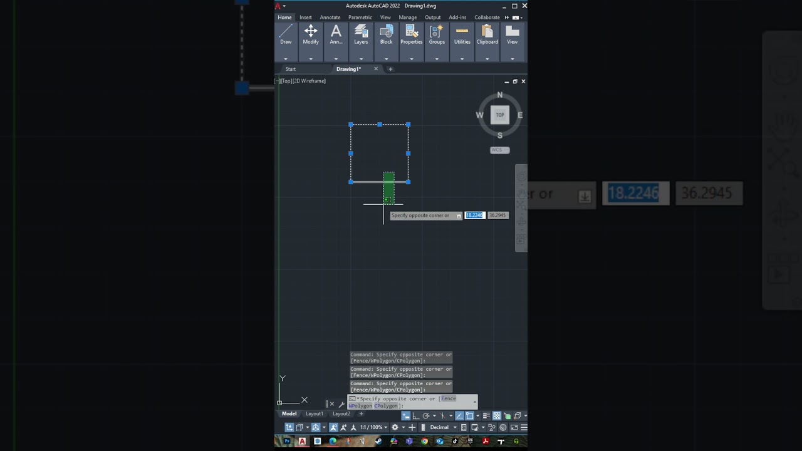Toggle selection cycling
The height and width of the screenshot is (451, 802).
[508, 415]
